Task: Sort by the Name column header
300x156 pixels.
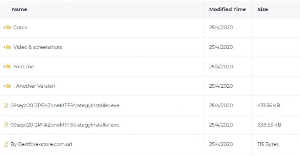Action: (19, 9)
